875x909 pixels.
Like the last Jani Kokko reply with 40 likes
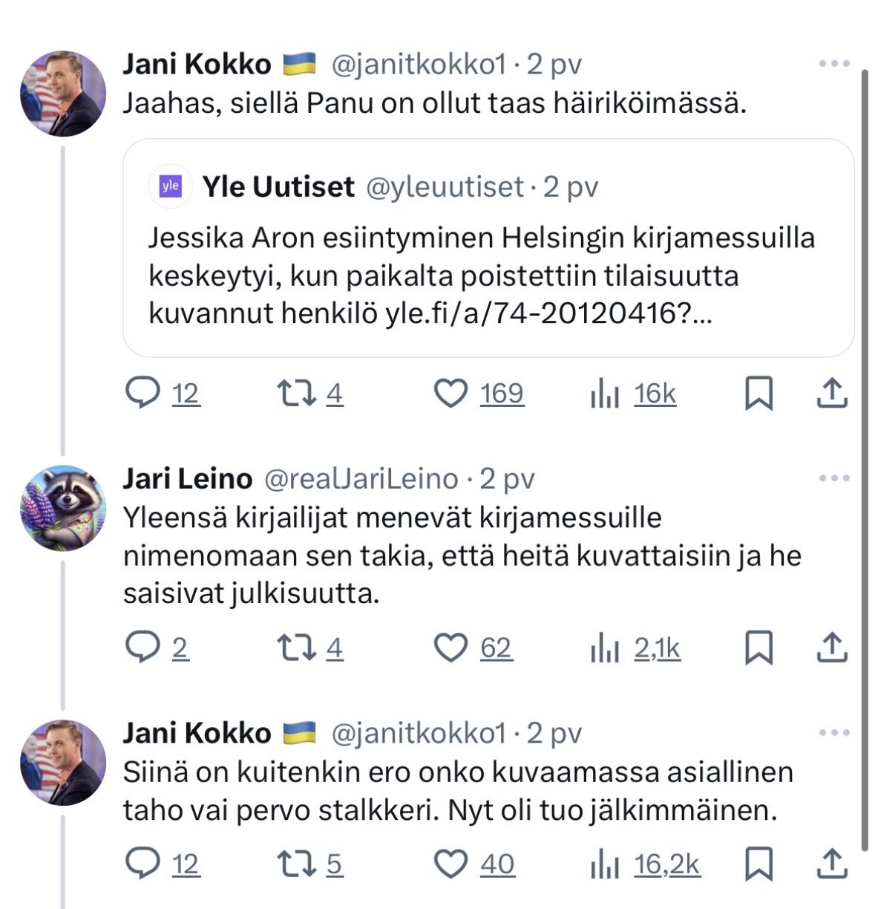pyautogui.click(x=450, y=864)
